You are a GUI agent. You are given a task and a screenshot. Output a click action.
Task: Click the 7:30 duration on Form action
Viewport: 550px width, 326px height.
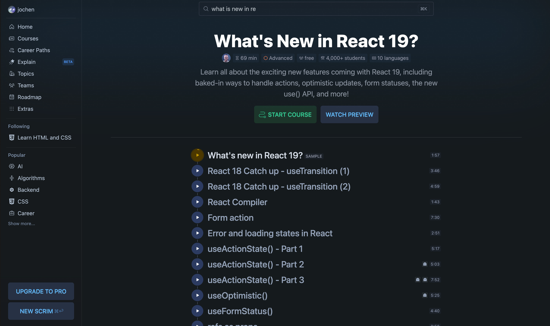click(435, 218)
